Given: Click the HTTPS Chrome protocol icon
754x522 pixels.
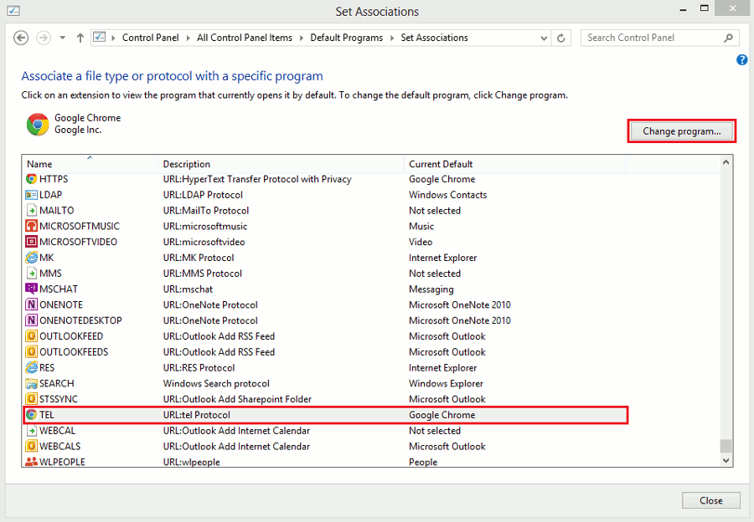Looking at the screenshot, I should (31, 179).
